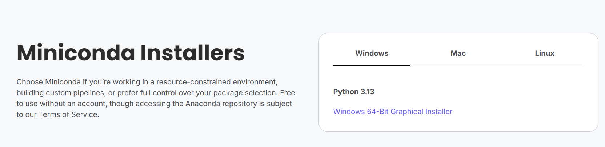Click the word "subject" in the description
The height and width of the screenshot is (147, 605).
point(279,104)
